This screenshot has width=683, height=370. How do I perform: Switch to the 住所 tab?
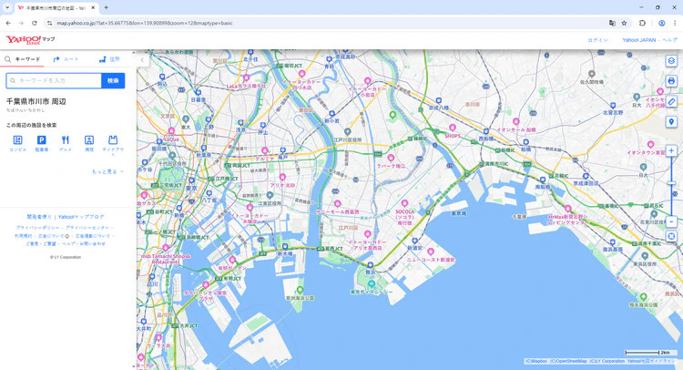coord(109,58)
